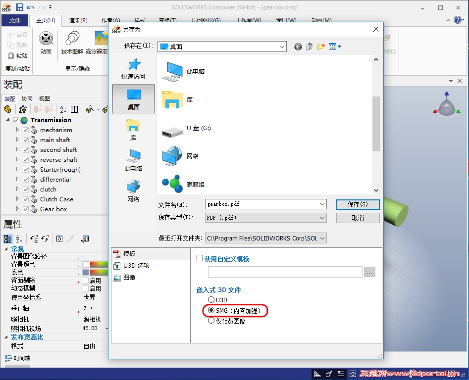
Task: Click the 3D coordinate compass in viewport
Action: pos(447,104)
